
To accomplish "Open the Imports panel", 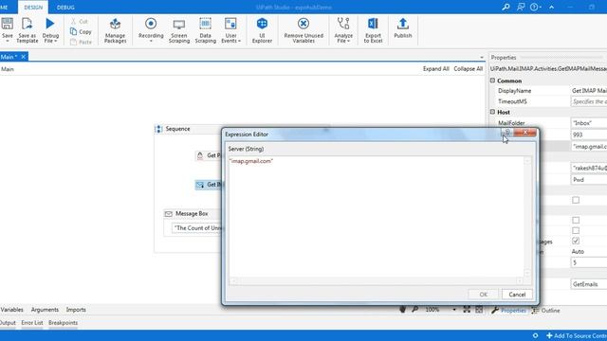I will (x=76, y=310).
